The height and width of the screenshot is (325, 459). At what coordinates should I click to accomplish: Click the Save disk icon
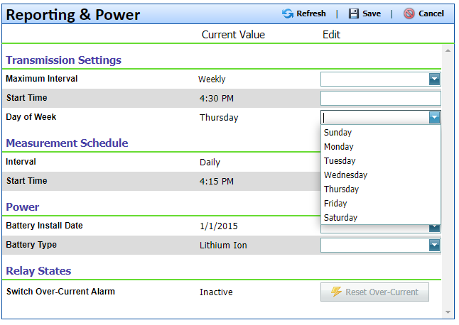353,13
